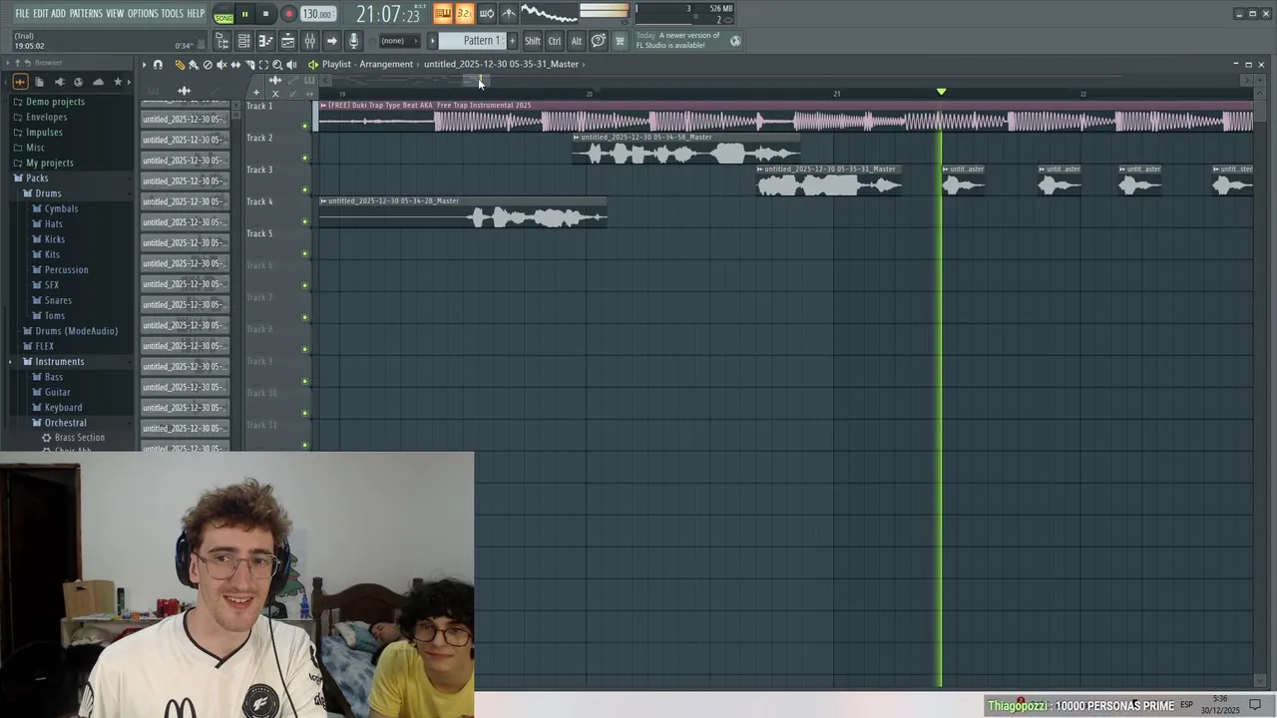Select the paint brush tool in playlist
This screenshot has width=1277, height=718.
point(194,65)
